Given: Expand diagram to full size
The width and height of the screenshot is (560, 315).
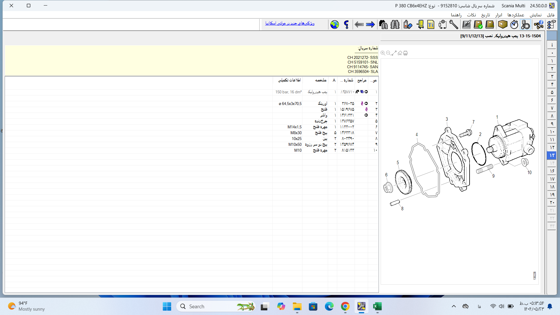Looking at the screenshot, I should pyautogui.click(x=394, y=53).
